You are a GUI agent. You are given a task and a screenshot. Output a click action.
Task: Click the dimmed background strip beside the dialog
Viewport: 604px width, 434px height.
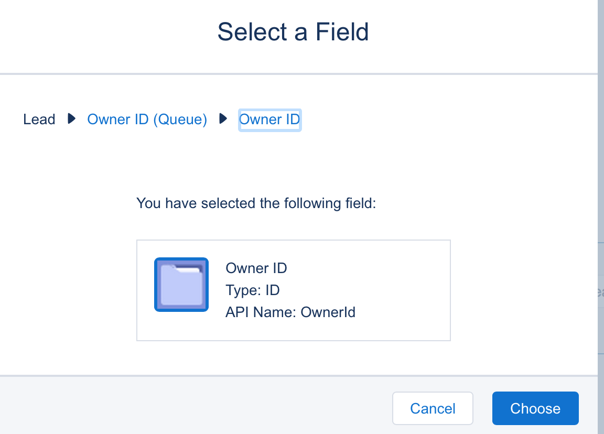(x=601, y=157)
